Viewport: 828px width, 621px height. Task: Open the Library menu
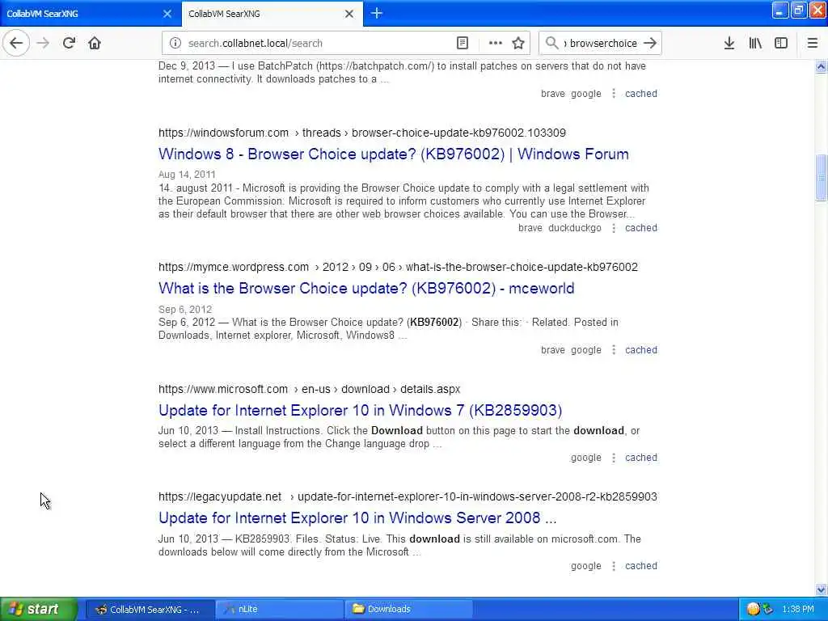coord(755,44)
